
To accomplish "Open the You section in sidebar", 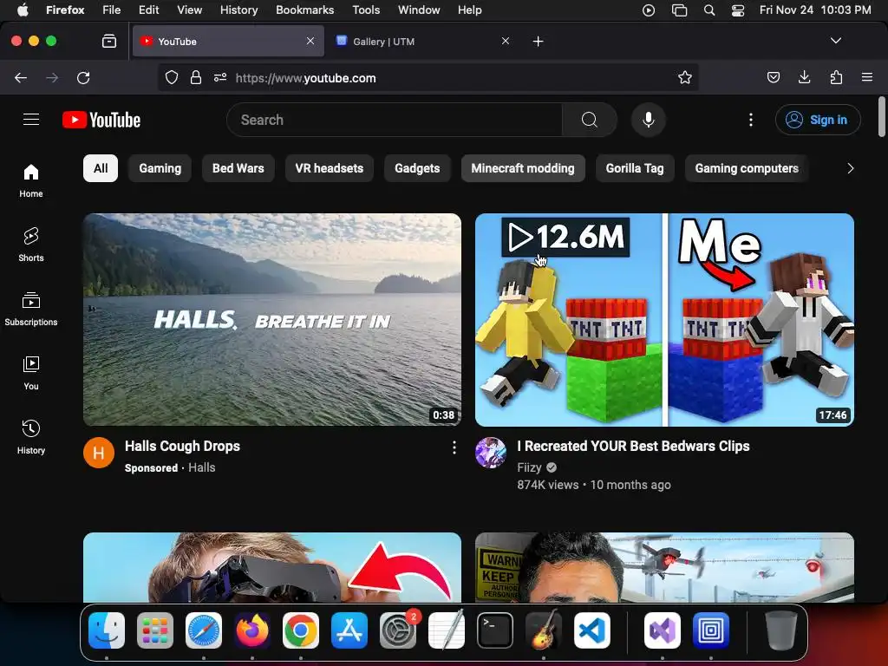I will click(31, 374).
